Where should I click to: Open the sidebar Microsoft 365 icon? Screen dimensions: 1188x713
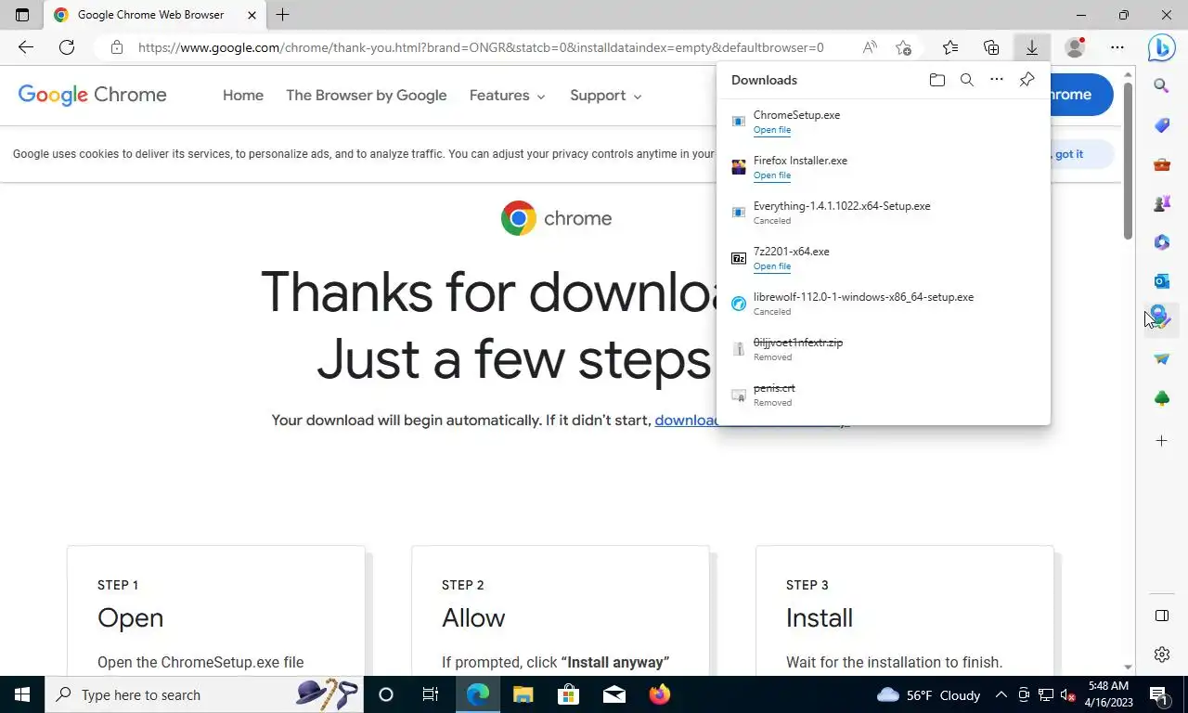1162,242
